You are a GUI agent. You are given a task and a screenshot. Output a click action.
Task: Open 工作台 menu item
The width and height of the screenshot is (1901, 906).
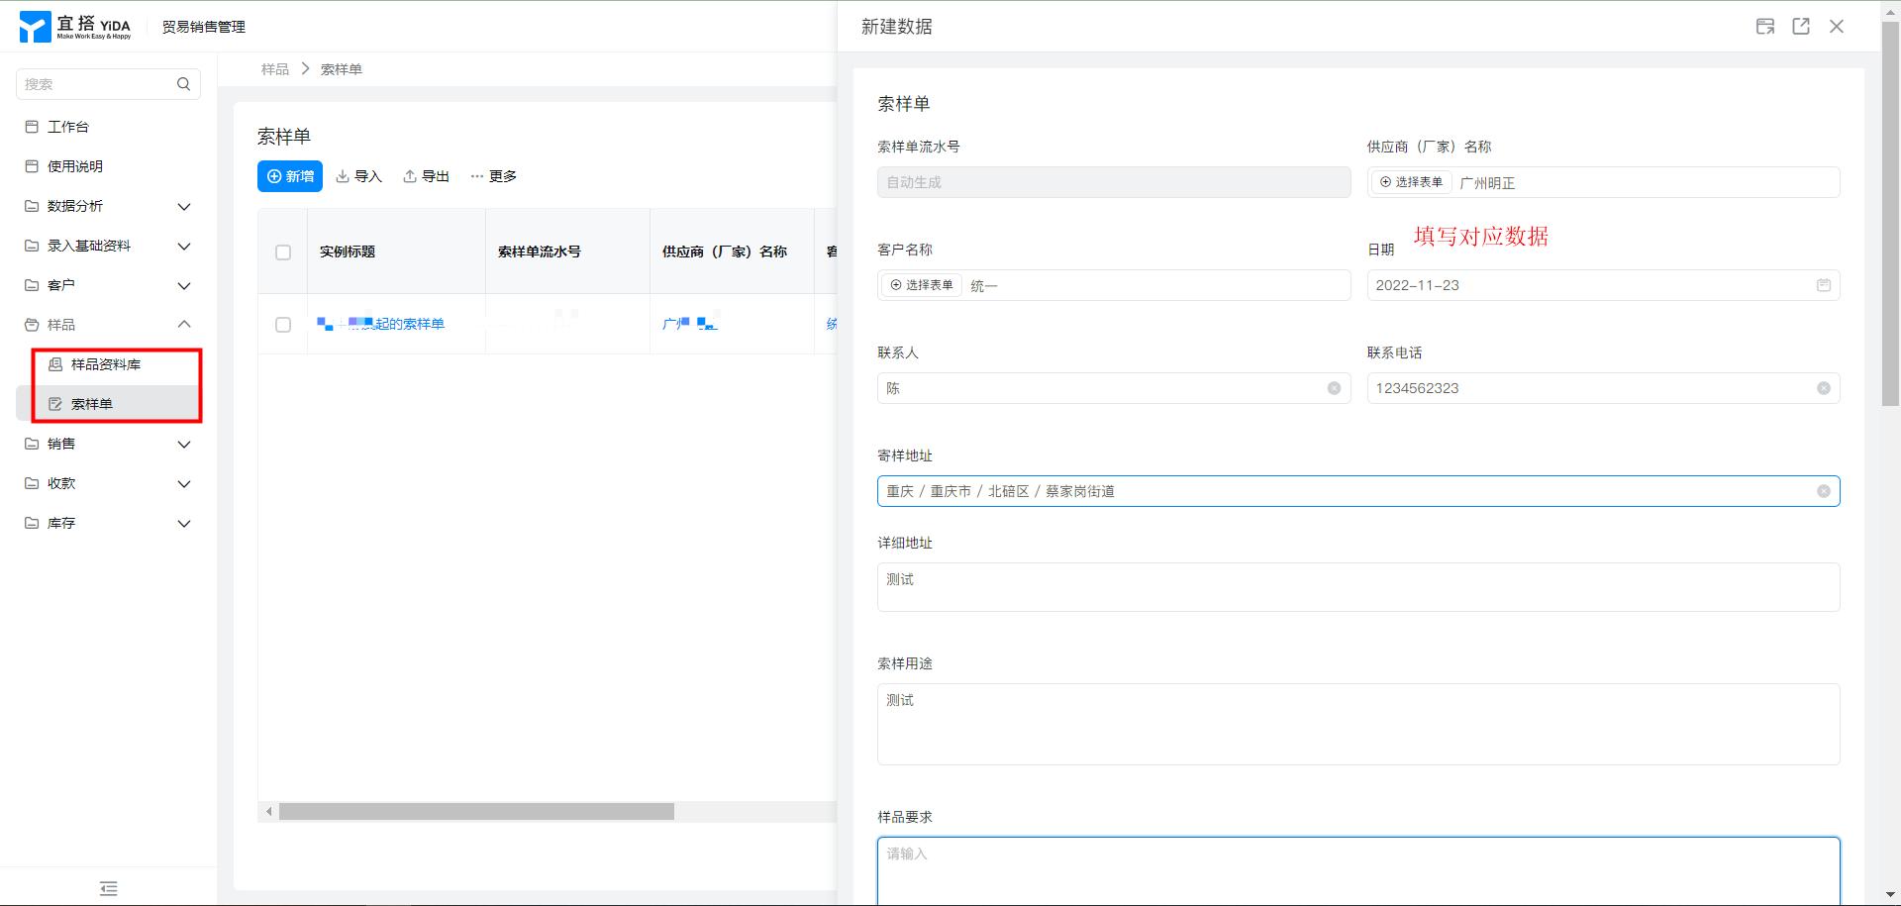click(x=109, y=127)
